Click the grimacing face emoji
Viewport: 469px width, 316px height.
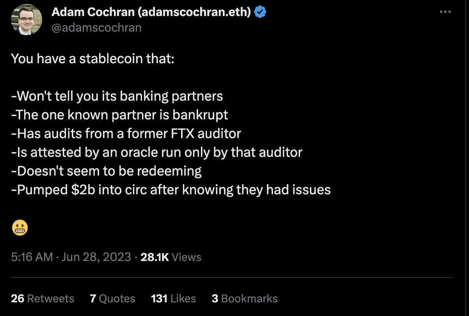(20, 228)
